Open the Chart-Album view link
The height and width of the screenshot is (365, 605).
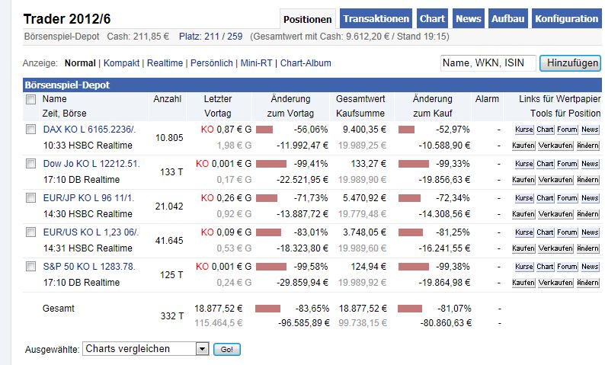pyautogui.click(x=306, y=63)
